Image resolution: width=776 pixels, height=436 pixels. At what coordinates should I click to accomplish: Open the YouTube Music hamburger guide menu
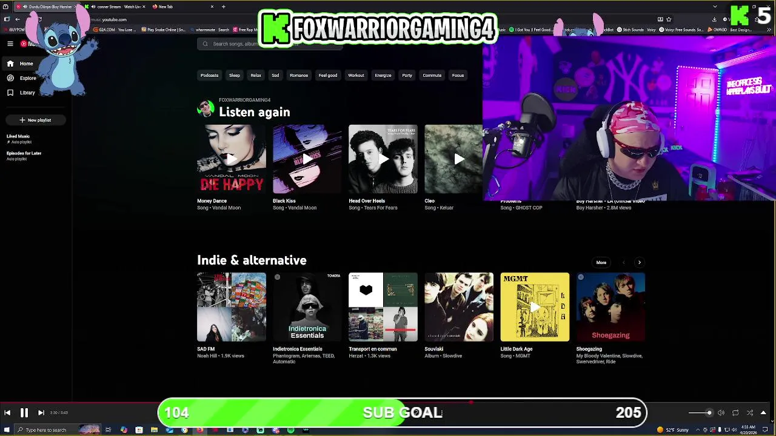tap(10, 44)
